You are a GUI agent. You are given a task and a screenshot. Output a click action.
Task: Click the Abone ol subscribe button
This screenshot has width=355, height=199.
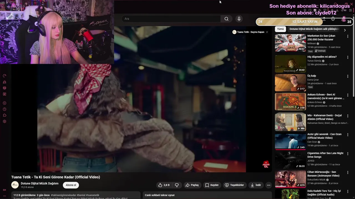pyautogui.click(x=71, y=185)
